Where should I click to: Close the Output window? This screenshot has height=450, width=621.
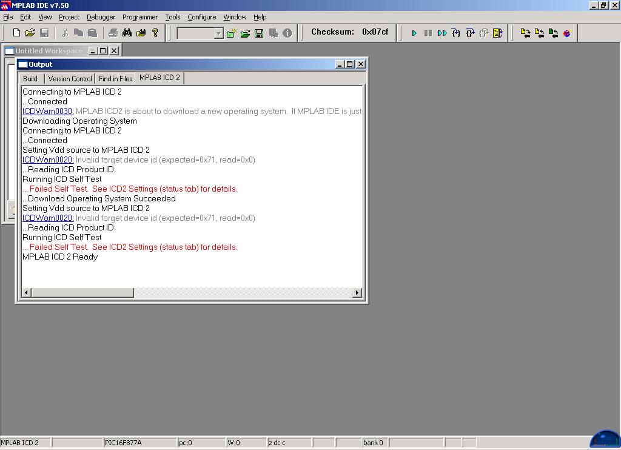click(x=361, y=64)
